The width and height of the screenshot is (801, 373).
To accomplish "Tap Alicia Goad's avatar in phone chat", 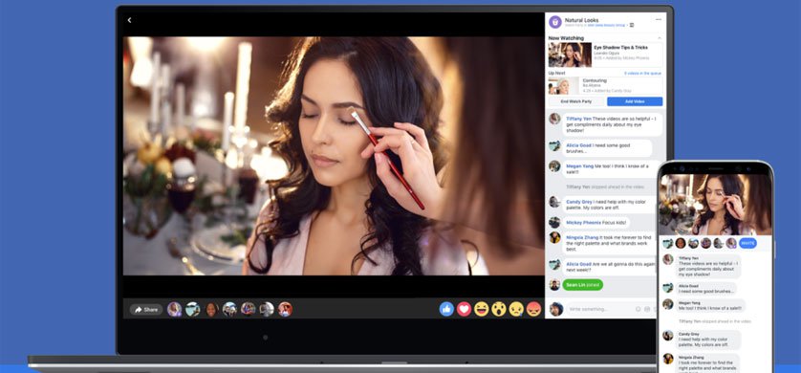I will (x=668, y=288).
